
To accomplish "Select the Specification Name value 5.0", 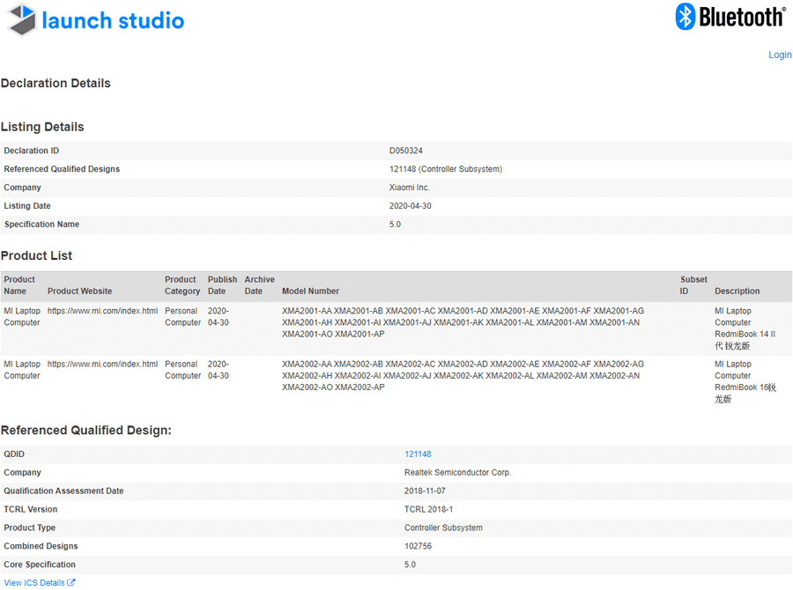I will point(395,225).
